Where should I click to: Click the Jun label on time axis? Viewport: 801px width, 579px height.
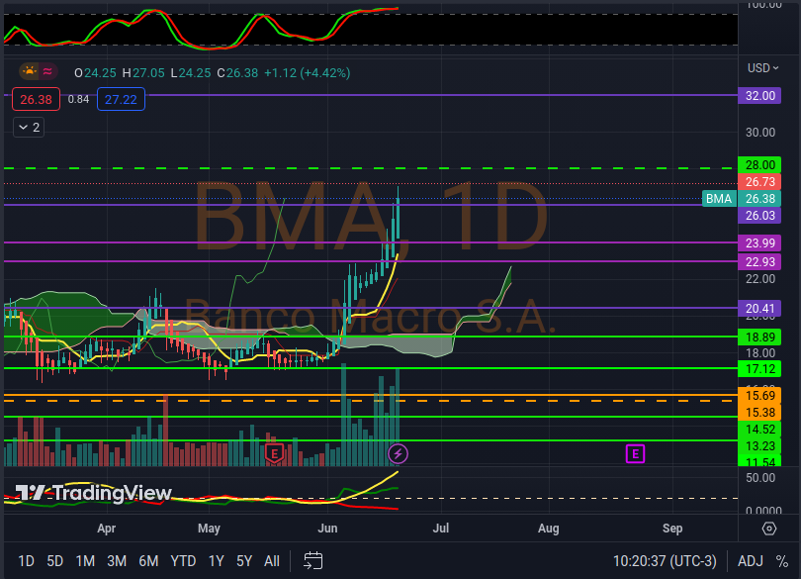(x=327, y=529)
